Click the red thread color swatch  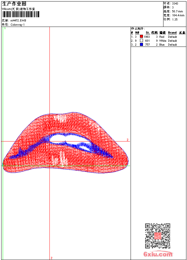tap(141, 37)
